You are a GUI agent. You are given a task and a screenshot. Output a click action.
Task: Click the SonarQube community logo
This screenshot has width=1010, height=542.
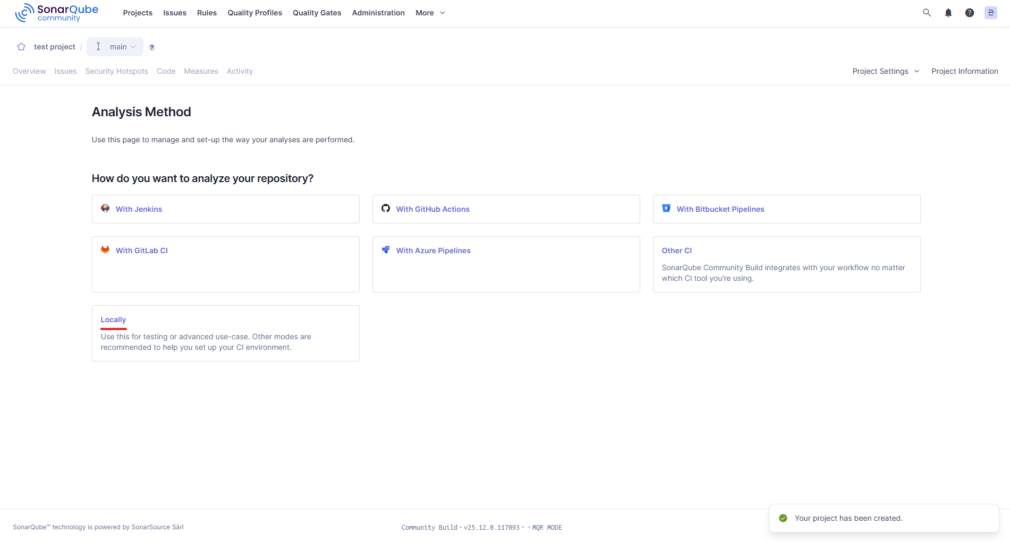click(x=56, y=13)
